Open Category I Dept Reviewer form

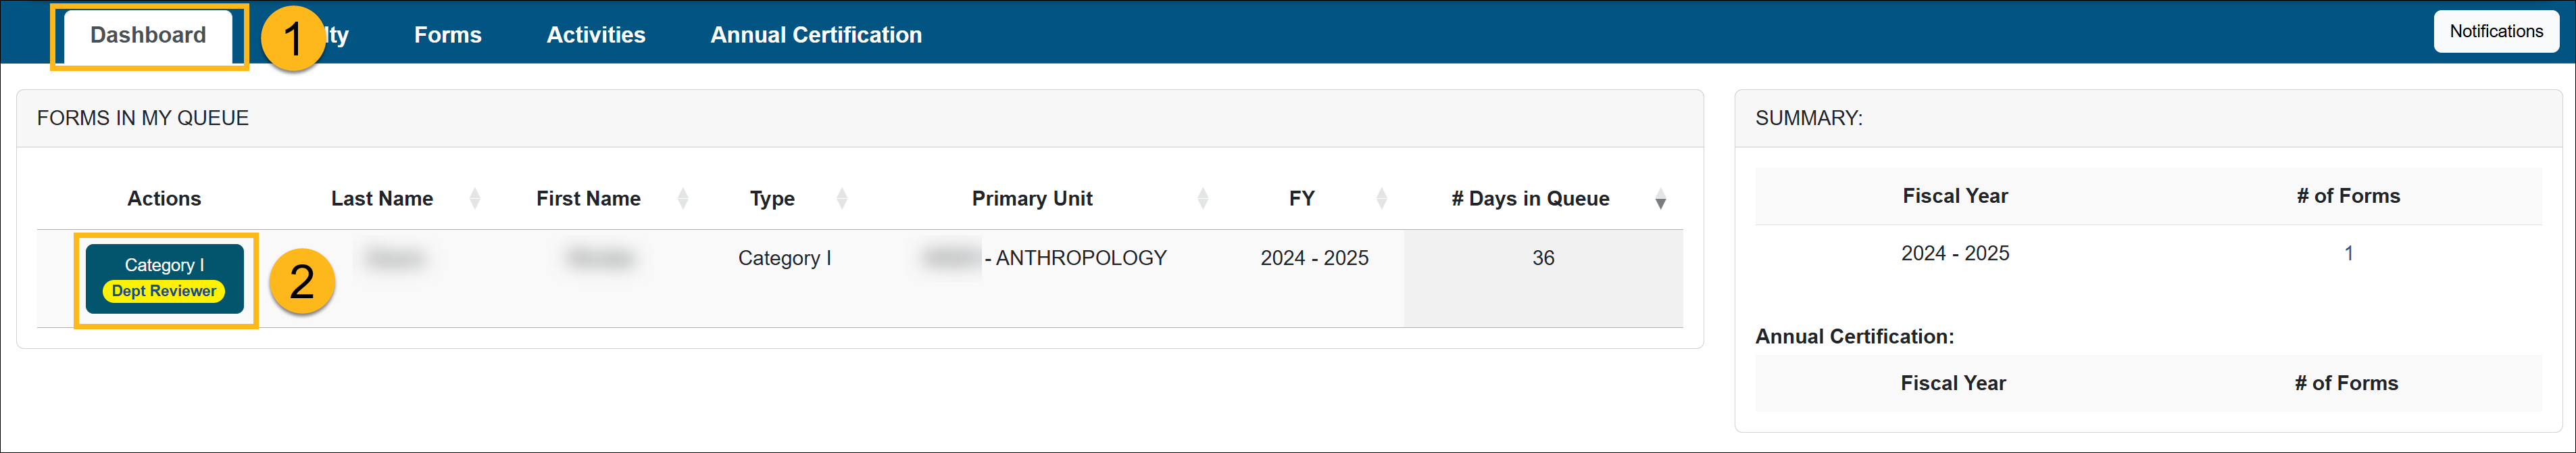coord(164,278)
